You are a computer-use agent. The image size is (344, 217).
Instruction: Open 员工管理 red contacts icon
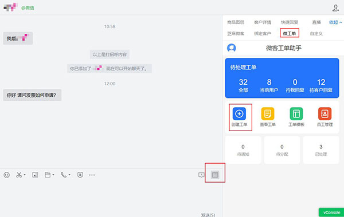click(325, 114)
